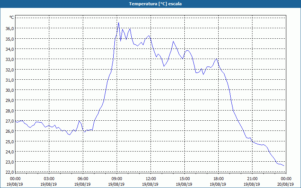This screenshot has height=188, width=301.
Task: Select the 26,0 y-axis value
Action: coord(10,131)
